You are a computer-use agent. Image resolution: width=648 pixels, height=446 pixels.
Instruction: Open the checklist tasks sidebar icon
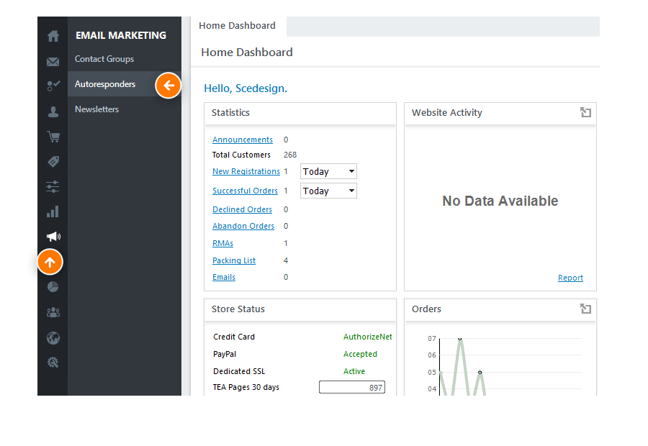point(53,86)
